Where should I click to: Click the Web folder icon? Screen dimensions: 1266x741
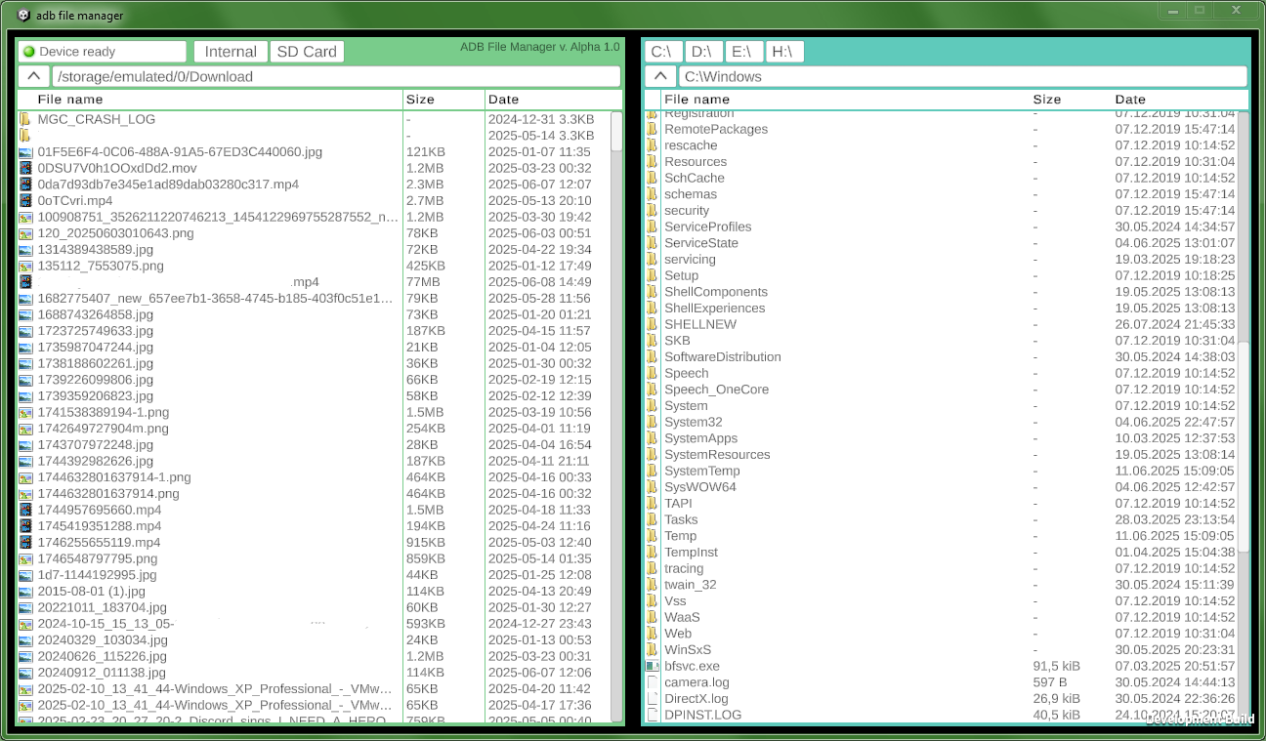[652, 634]
